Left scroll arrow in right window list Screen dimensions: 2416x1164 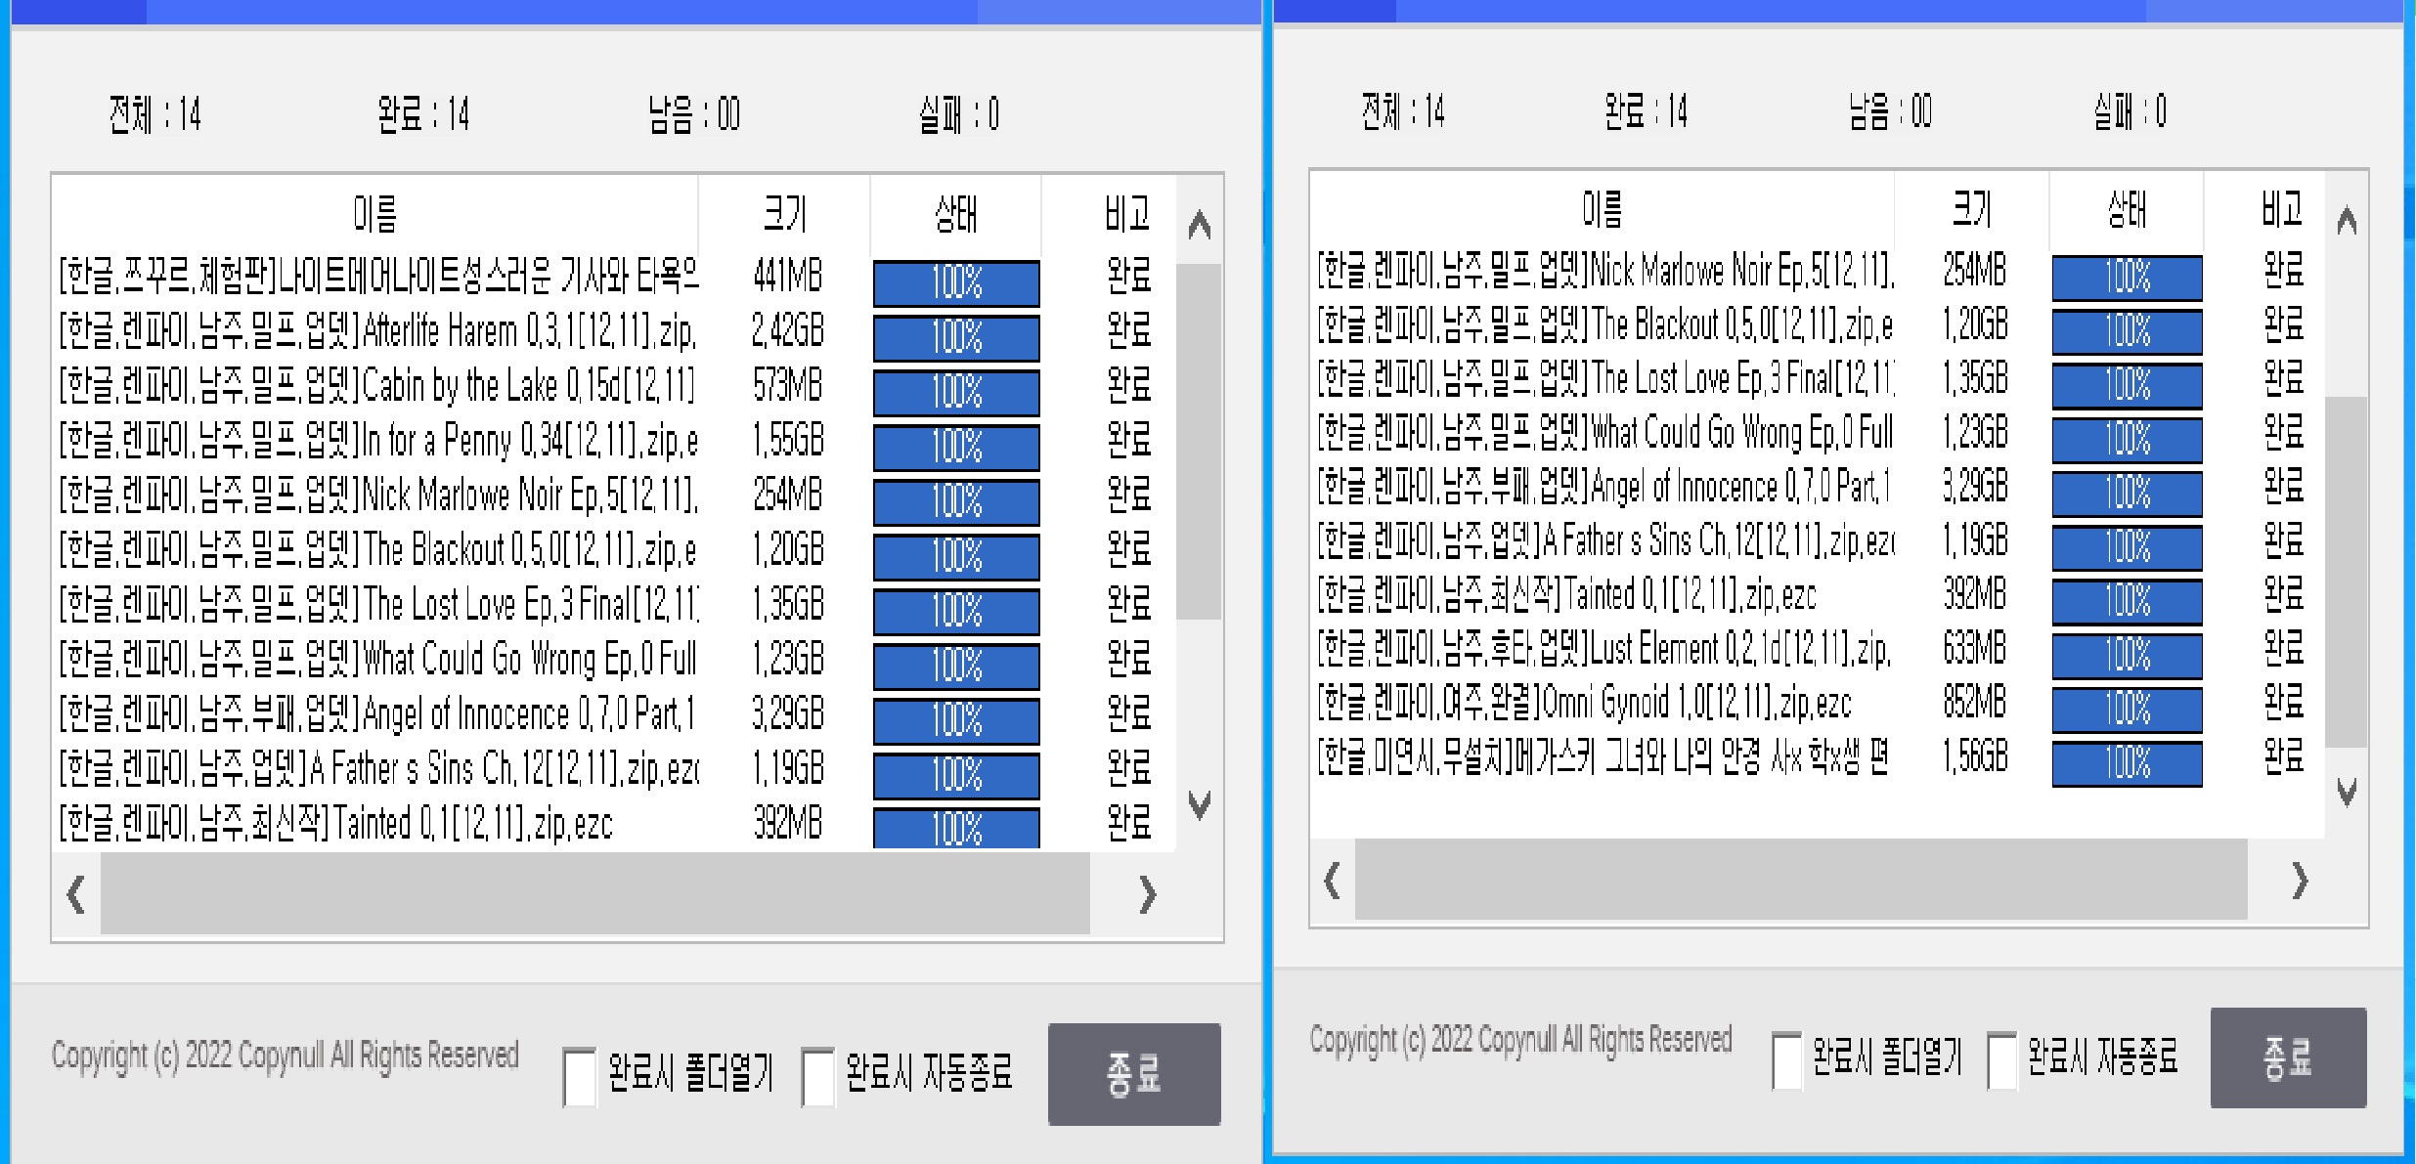coord(1332,881)
